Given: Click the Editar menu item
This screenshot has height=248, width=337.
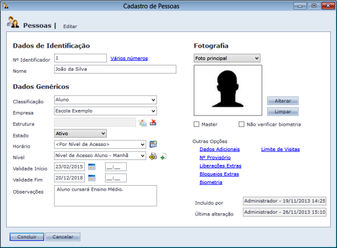Looking at the screenshot, I should coord(70,26).
